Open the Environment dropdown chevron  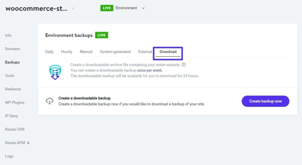point(143,8)
